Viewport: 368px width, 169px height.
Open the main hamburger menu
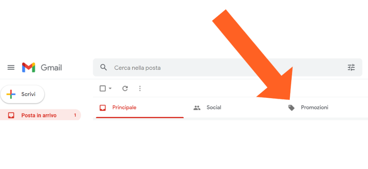pyautogui.click(x=11, y=68)
